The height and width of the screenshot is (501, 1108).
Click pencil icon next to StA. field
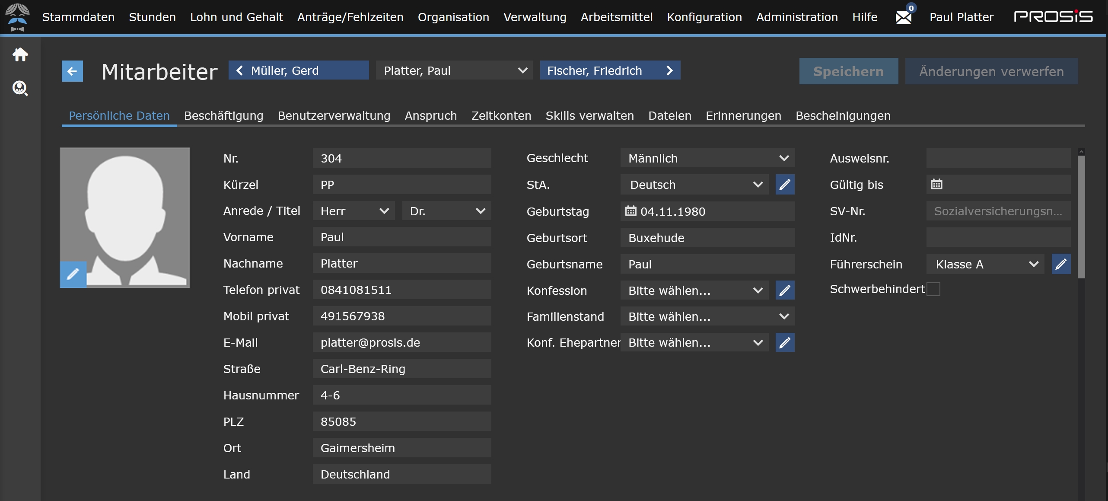785,185
